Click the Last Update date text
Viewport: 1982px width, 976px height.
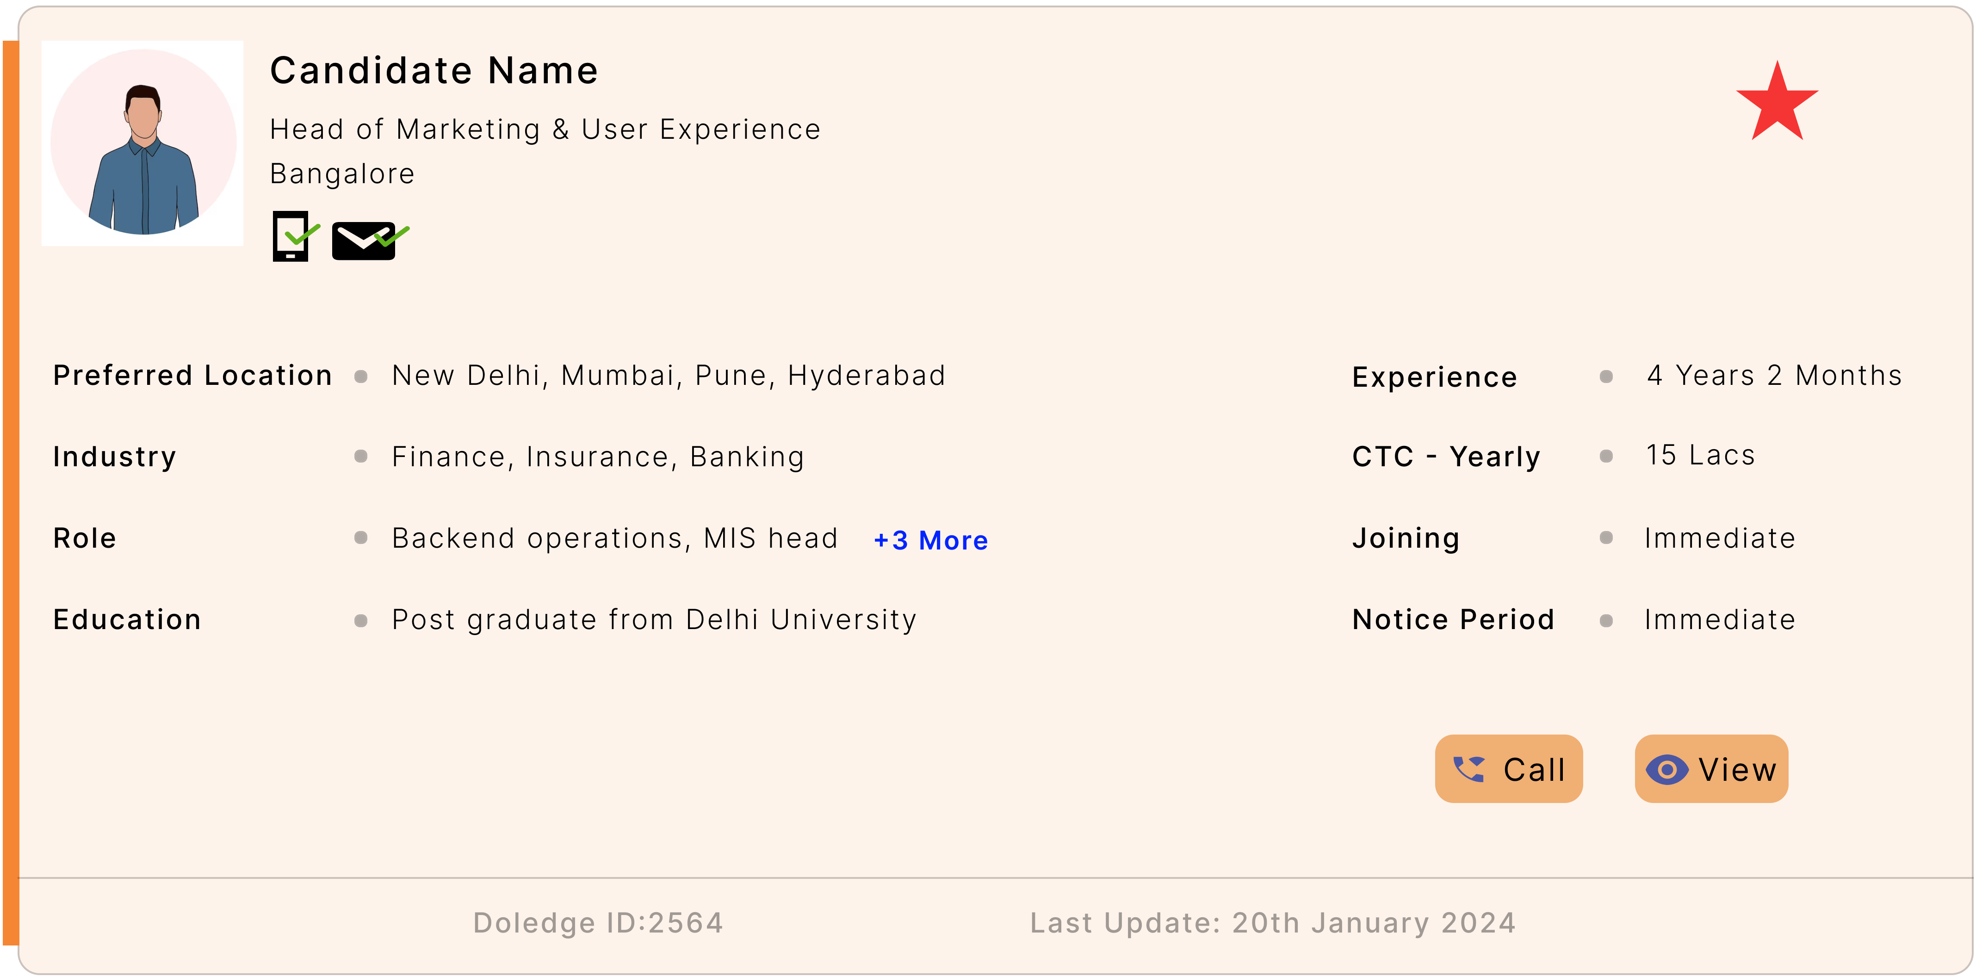(x=1273, y=922)
